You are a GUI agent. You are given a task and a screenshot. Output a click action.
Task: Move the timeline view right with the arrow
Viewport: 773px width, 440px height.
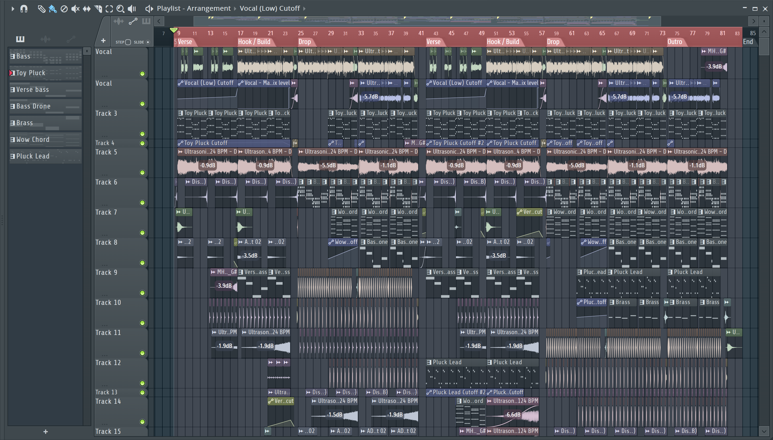[753, 21]
